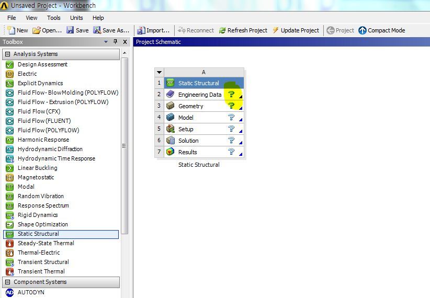Collapse the Analysis Systems section
This screenshot has width=430, height=298.
click(x=8, y=54)
